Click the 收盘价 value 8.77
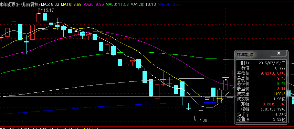 (282, 89)
